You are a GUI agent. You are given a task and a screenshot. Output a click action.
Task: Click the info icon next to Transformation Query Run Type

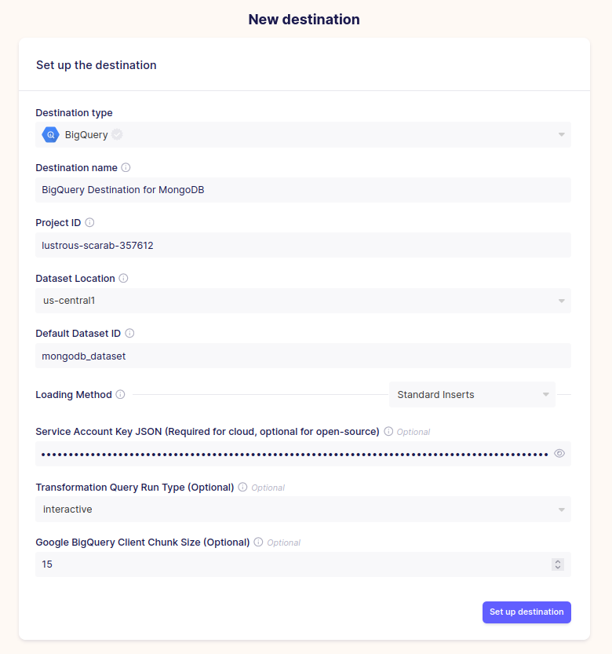click(x=244, y=487)
